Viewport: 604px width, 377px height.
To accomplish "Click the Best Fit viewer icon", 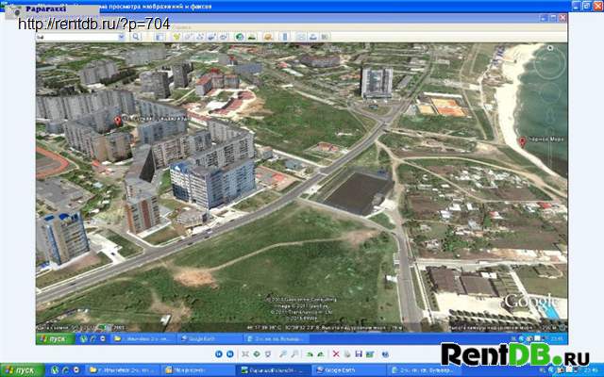I will point(245,354).
